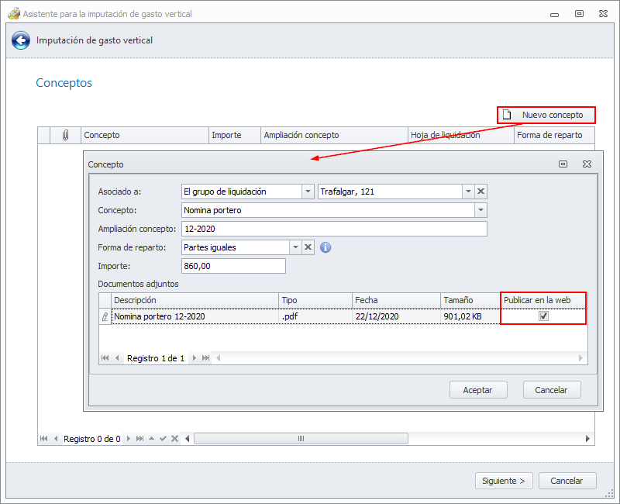Go to last record in documents navigator
The height and width of the screenshot is (504, 620).
tap(205, 358)
